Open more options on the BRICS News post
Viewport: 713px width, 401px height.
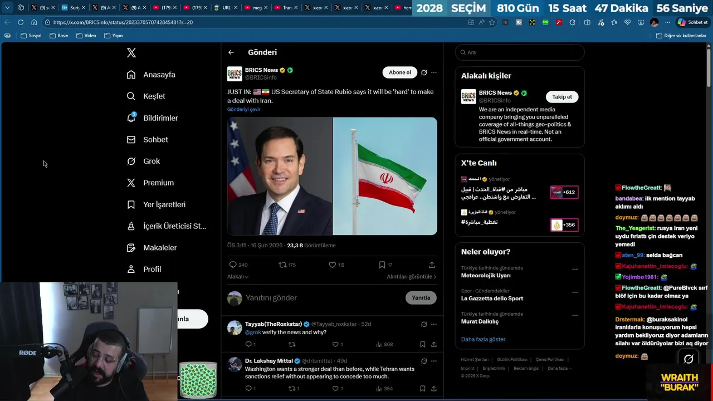coord(434,72)
